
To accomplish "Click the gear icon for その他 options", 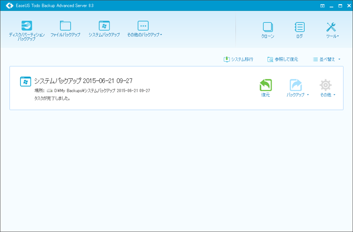I will (325, 85).
